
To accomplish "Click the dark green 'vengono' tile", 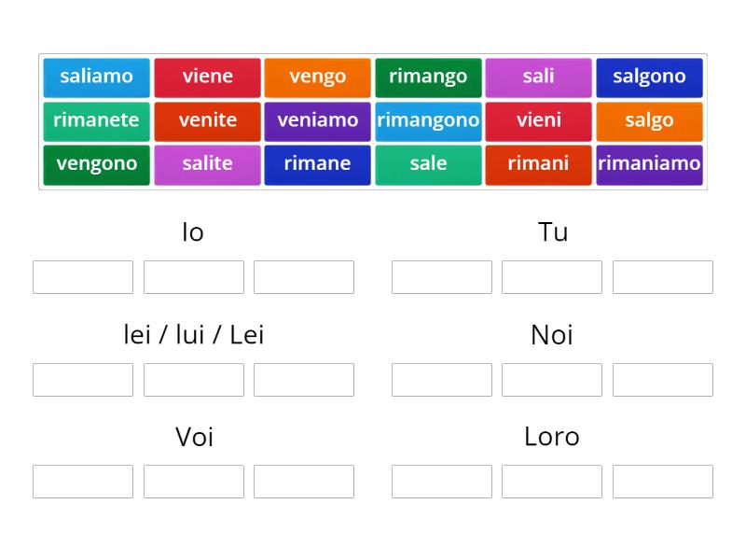I will point(97,165).
